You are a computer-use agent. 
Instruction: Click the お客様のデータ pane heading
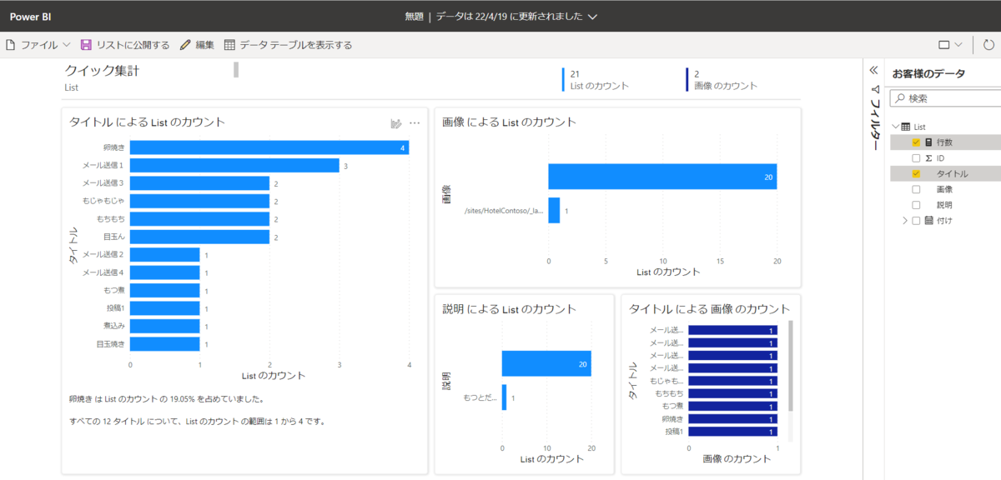928,73
